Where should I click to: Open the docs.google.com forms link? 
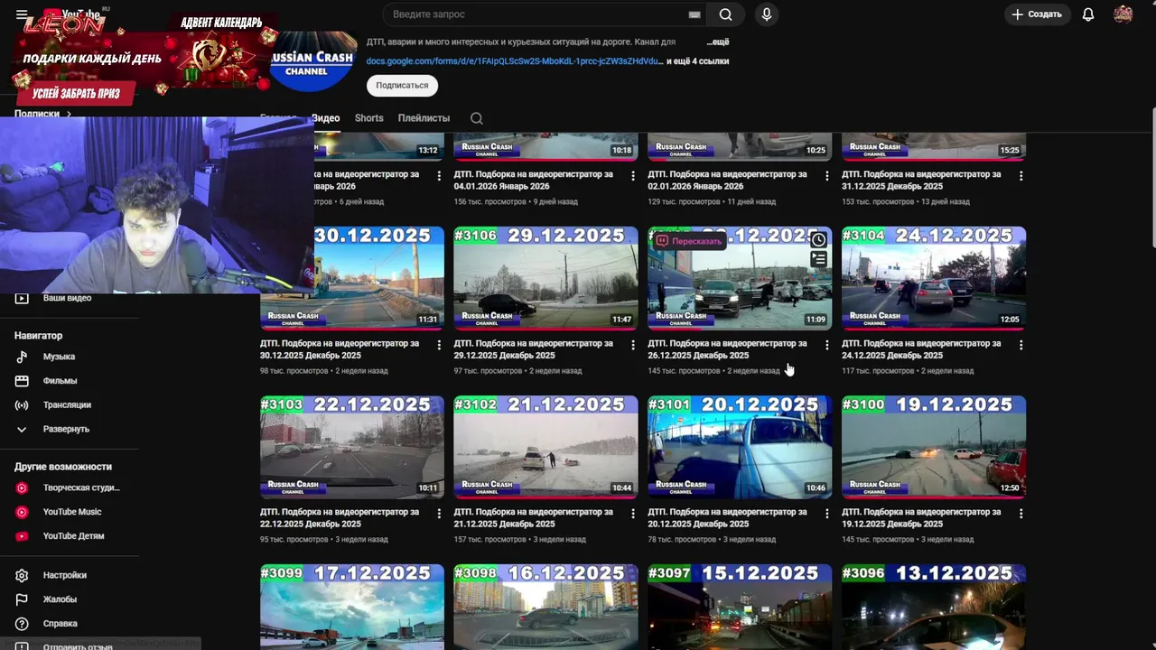click(x=514, y=61)
